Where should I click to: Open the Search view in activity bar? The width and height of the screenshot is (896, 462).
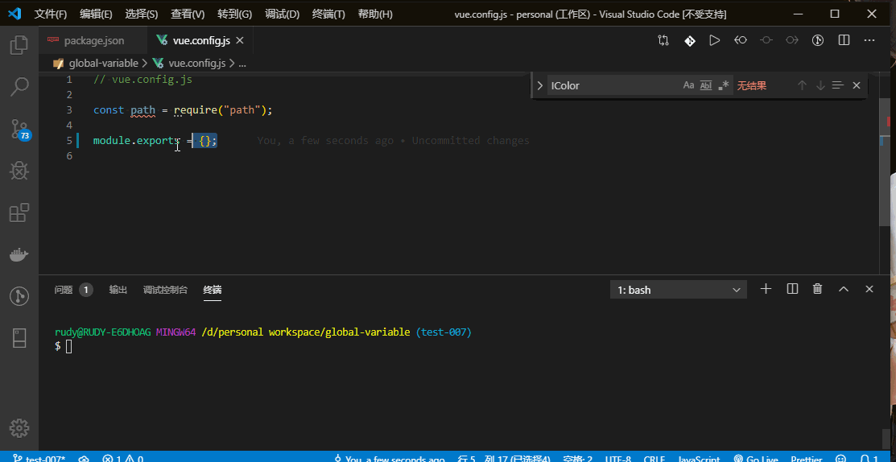tap(19, 86)
